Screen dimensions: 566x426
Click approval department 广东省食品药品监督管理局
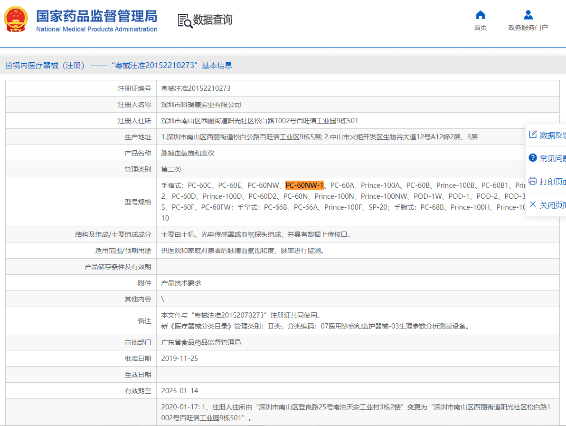[201, 342]
